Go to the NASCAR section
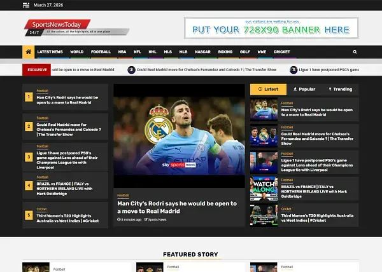This screenshot has height=272, width=382. [202, 51]
